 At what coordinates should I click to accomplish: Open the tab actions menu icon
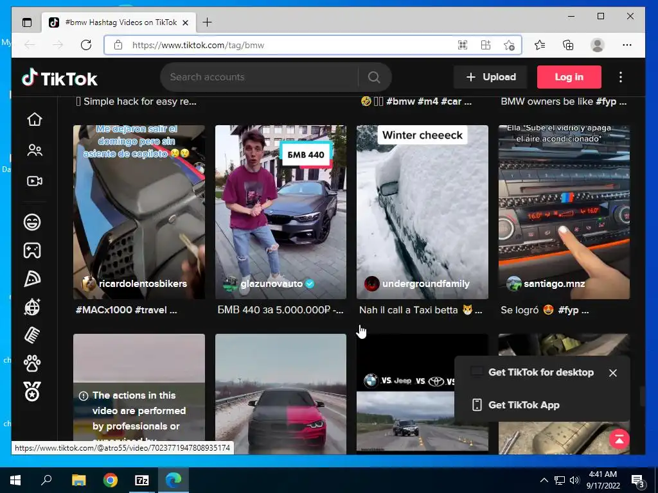[x=27, y=22]
